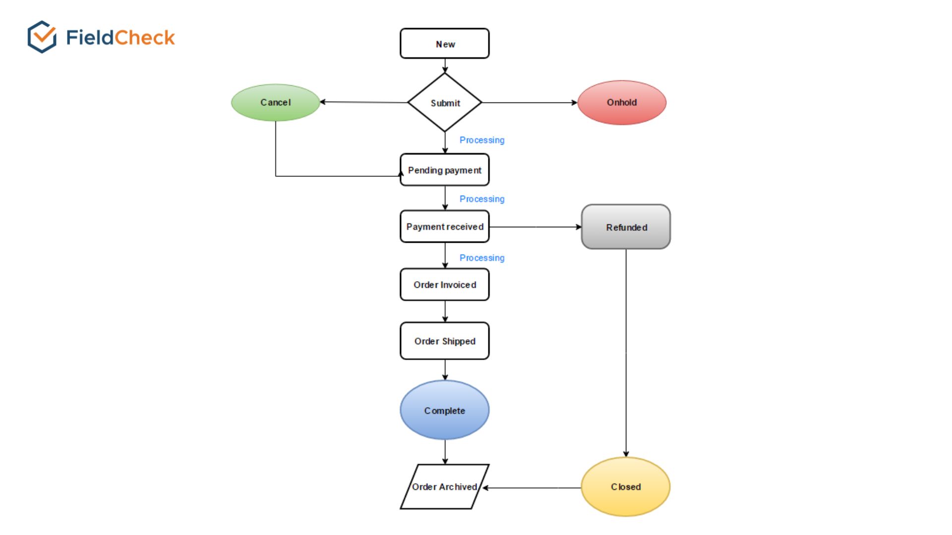Click the Closed oval terminal state
Image resolution: width=952 pixels, height=535 pixels.
coord(623,486)
